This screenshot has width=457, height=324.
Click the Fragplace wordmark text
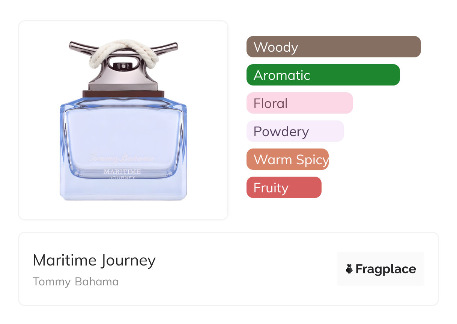click(386, 269)
